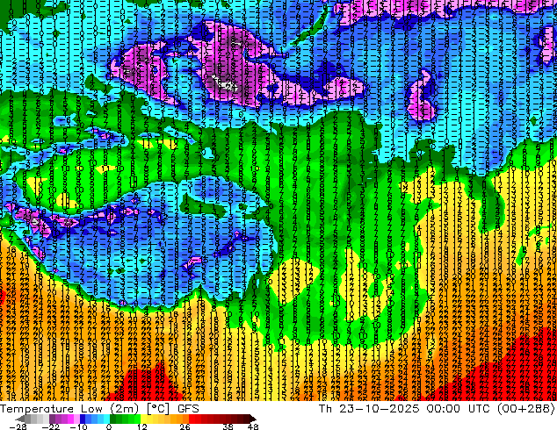Click the '48' legend value

click(x=253, y=426)
